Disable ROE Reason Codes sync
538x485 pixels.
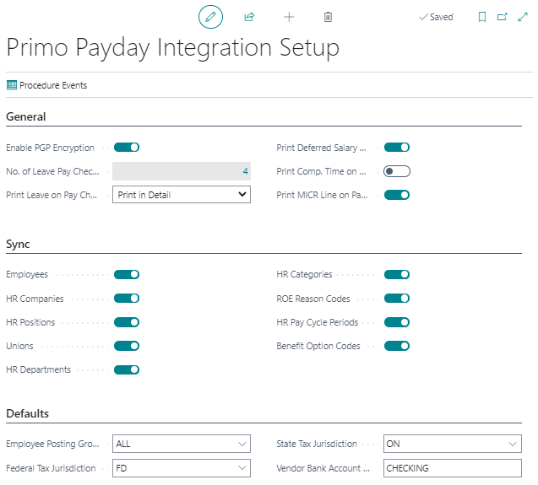(397, 299)
